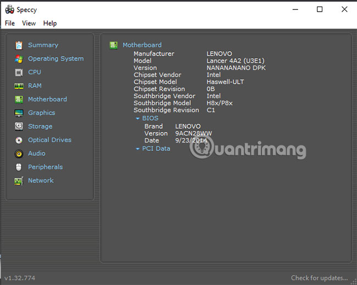This screenshot has width=357, height=285.
Task: Click the CPU chip icon
Action: 19,73
